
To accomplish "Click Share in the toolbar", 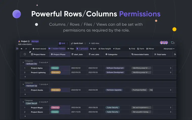I will coord(116,49).
